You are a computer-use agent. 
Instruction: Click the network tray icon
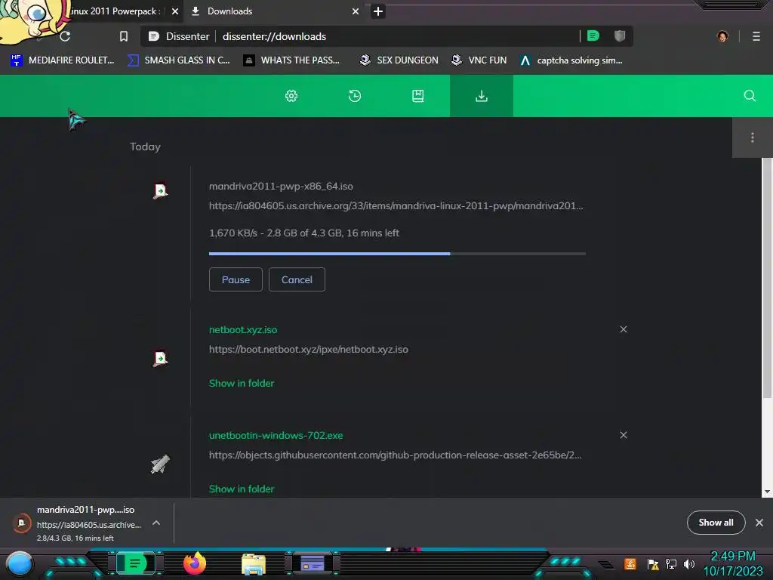click(671, 564)
